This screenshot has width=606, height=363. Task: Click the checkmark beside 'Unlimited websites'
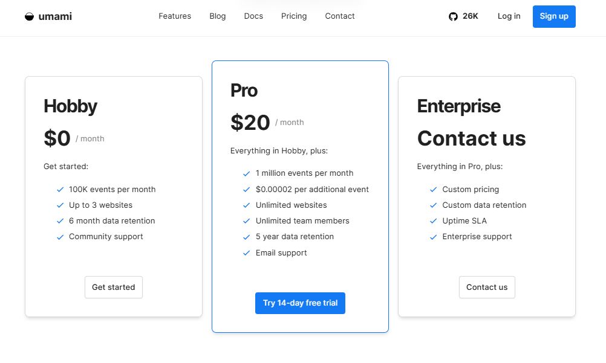pos(246,205)
